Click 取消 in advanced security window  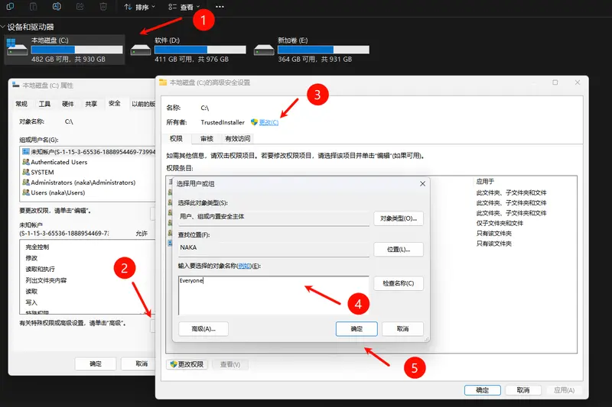coord(523,390)
